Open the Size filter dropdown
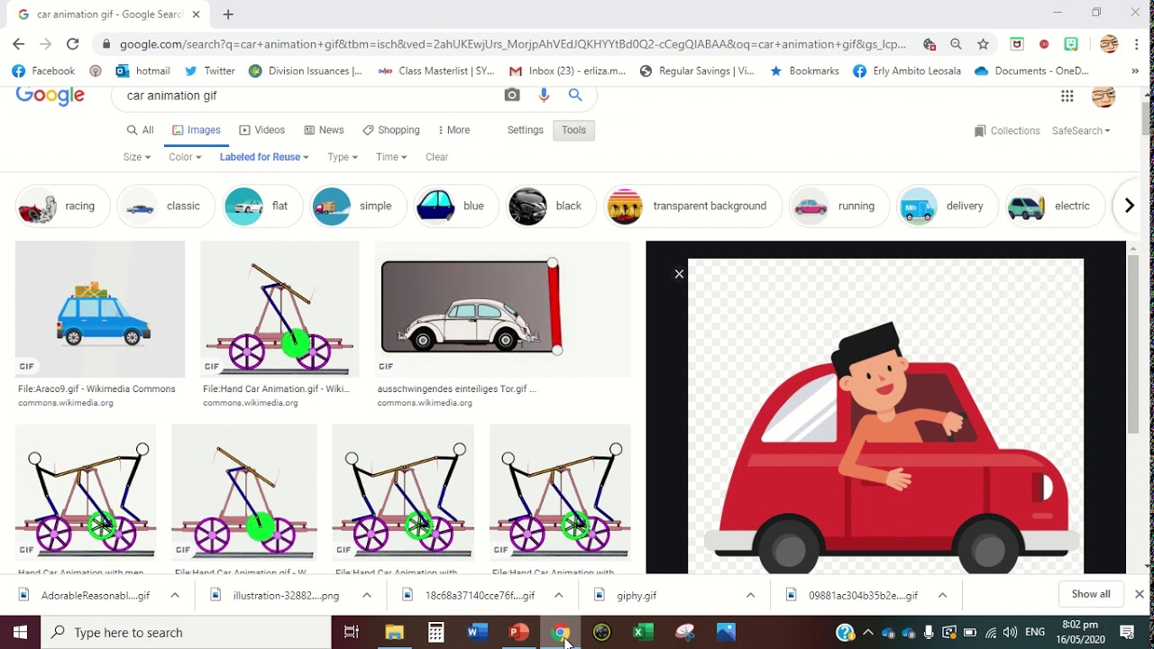This screenshot has width=1154, height=649. pyautogui.click(x=137, y=157)
